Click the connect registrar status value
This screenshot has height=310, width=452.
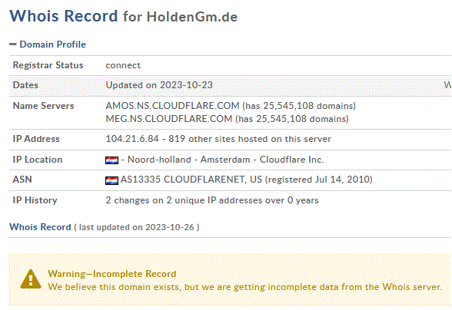[123, 65]
